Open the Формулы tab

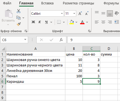111,3
